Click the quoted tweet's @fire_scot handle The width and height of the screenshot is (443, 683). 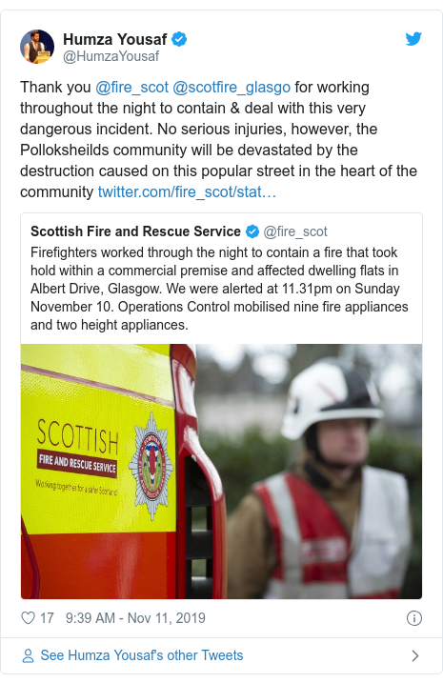pyautogui.click(x=295, y=231)
